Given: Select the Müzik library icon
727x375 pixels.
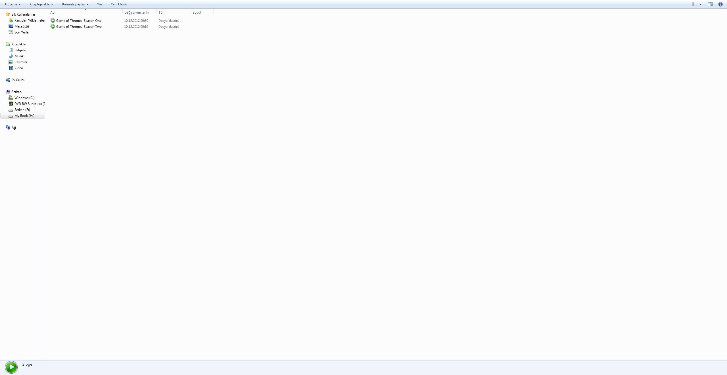Looking at the screenshot, I should [x=11, y=56].
